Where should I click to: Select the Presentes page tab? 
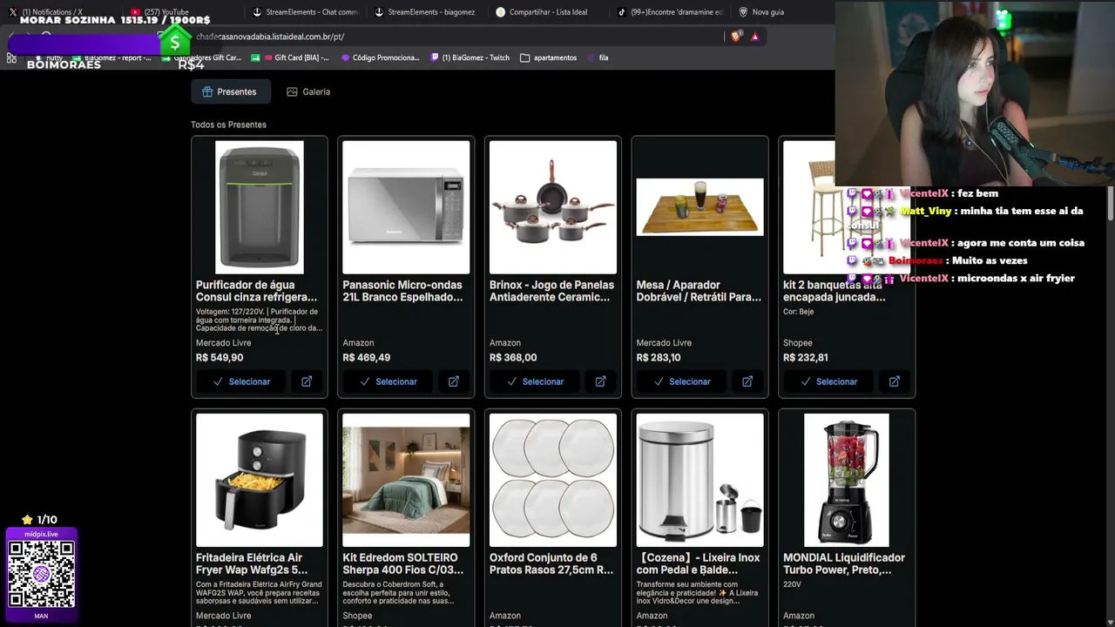click(x=230, y=91)
